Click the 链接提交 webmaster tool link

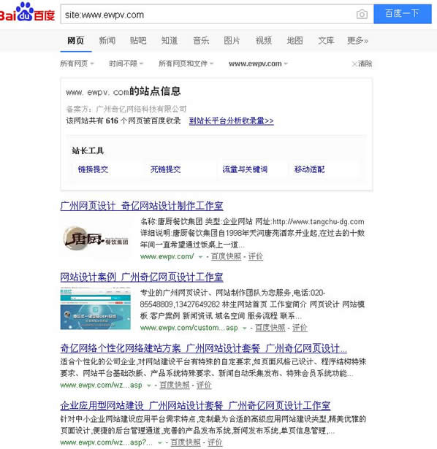93,169
